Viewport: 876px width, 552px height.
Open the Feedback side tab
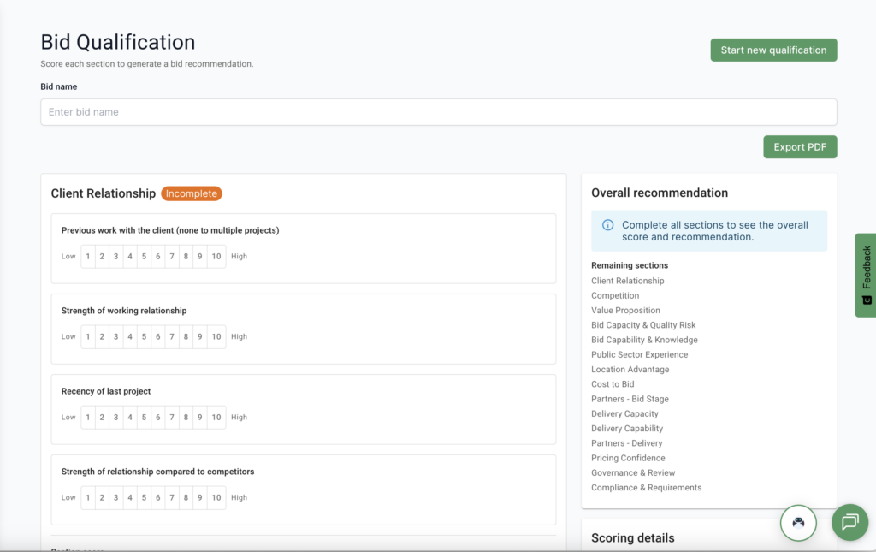tap(865, 275)
